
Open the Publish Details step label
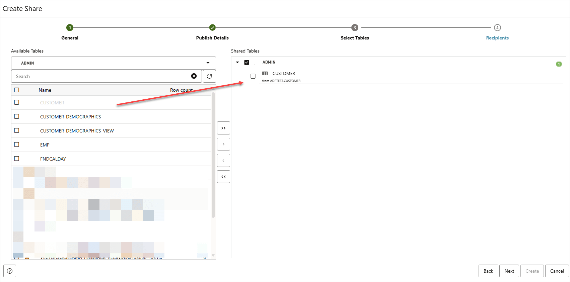212,38
